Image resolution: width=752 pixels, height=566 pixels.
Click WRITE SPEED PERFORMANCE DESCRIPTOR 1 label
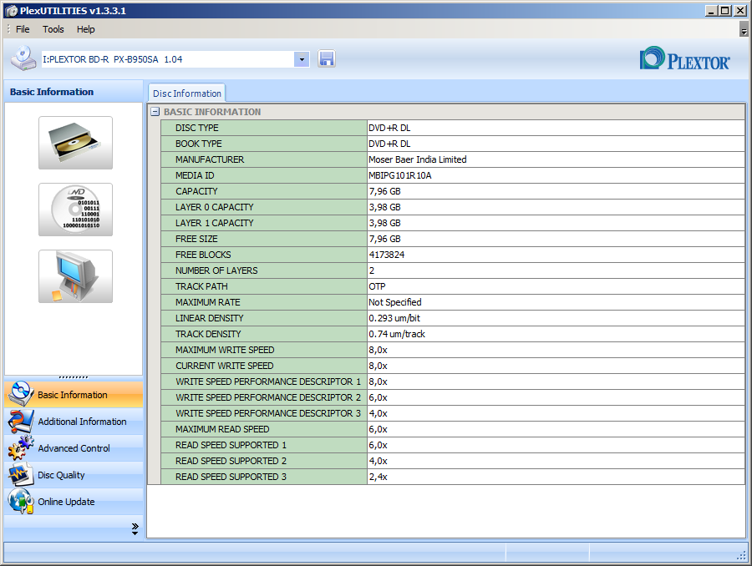[268, 382]
